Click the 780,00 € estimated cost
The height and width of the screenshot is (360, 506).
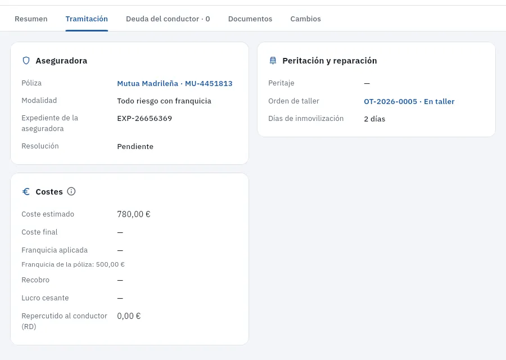(134, 214)
